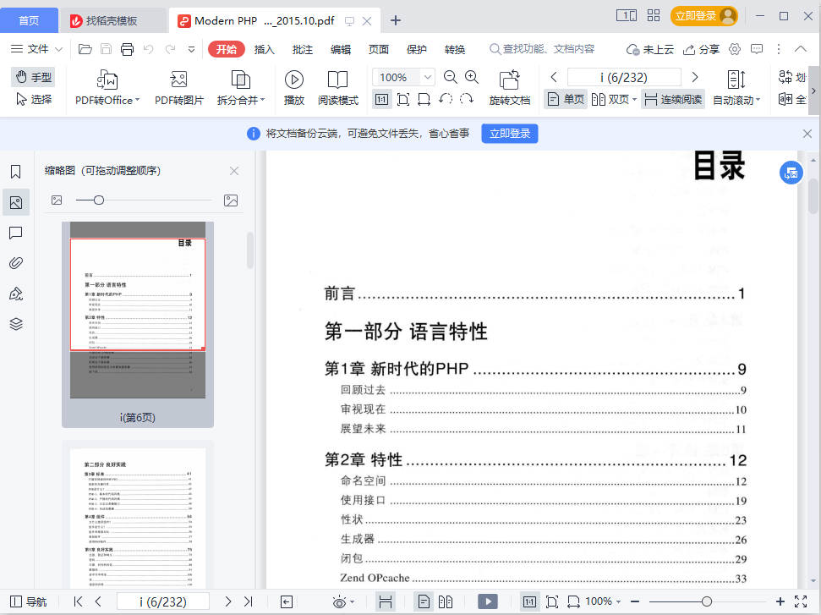Click the zoom in magnifier icon

coord(472,77)
